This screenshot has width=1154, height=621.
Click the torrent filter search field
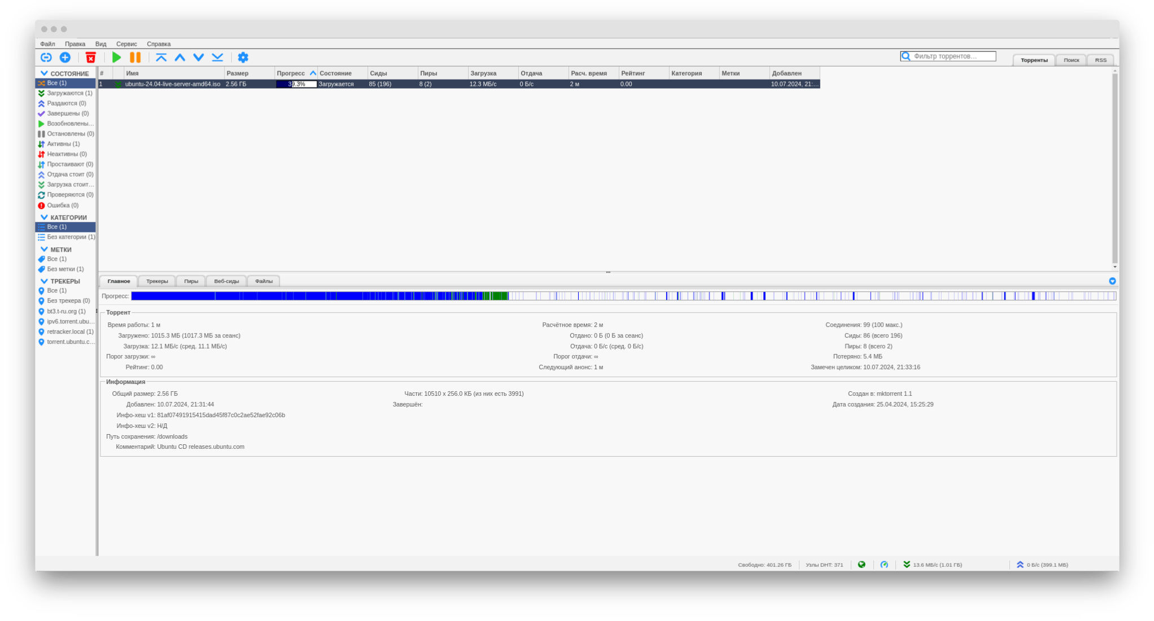[x=948, y=56]
